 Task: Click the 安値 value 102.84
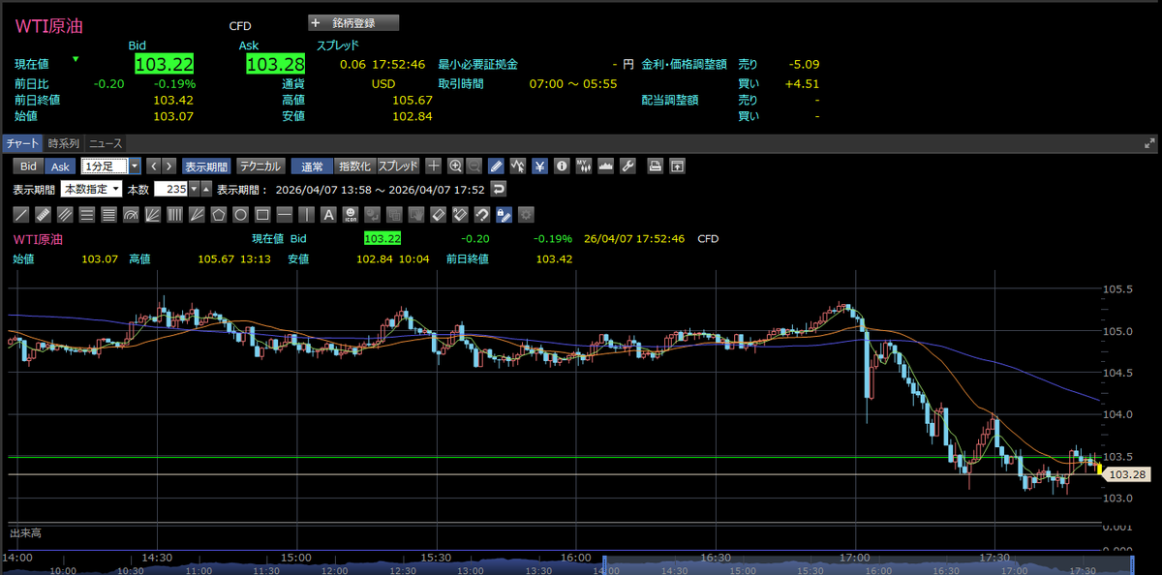coord(413,116)
